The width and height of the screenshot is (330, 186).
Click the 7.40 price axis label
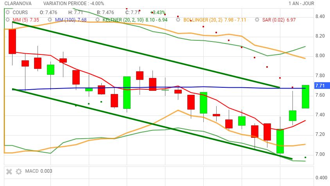pyautogui.click(x=320, y=115)
